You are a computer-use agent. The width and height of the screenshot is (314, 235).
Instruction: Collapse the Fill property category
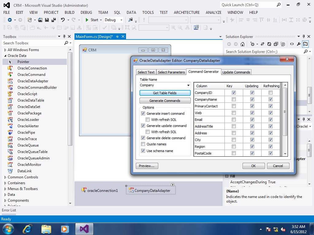(x=227, y=176)
